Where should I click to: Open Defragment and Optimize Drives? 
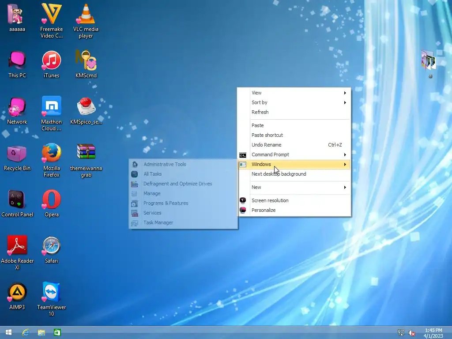click(183, 184)
